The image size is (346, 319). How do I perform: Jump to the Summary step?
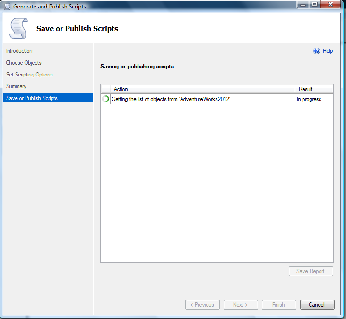(x=16, y=86)
